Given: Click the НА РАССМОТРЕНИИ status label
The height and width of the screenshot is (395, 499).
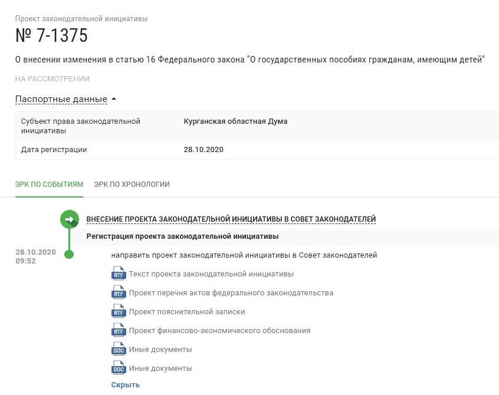Looking at the screenshot, I should (52, 78).
